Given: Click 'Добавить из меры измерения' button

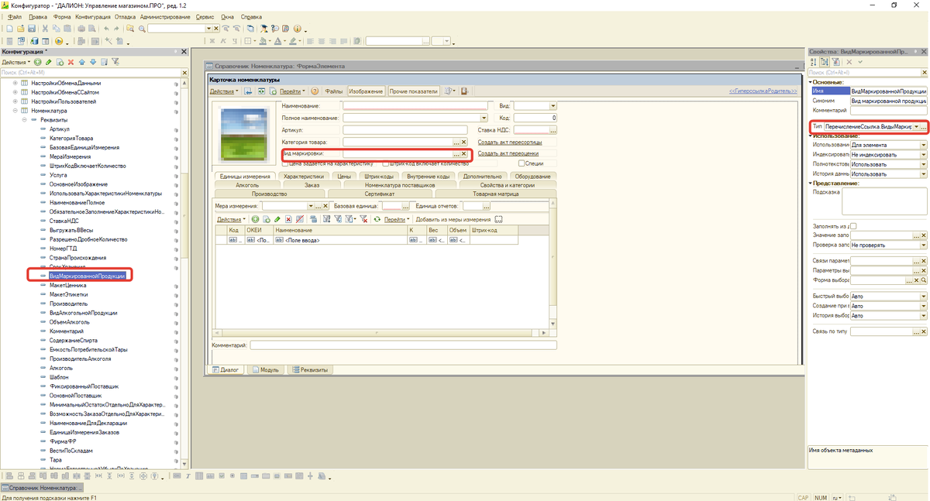Looking at the screenshot, I should click(453, 219).
